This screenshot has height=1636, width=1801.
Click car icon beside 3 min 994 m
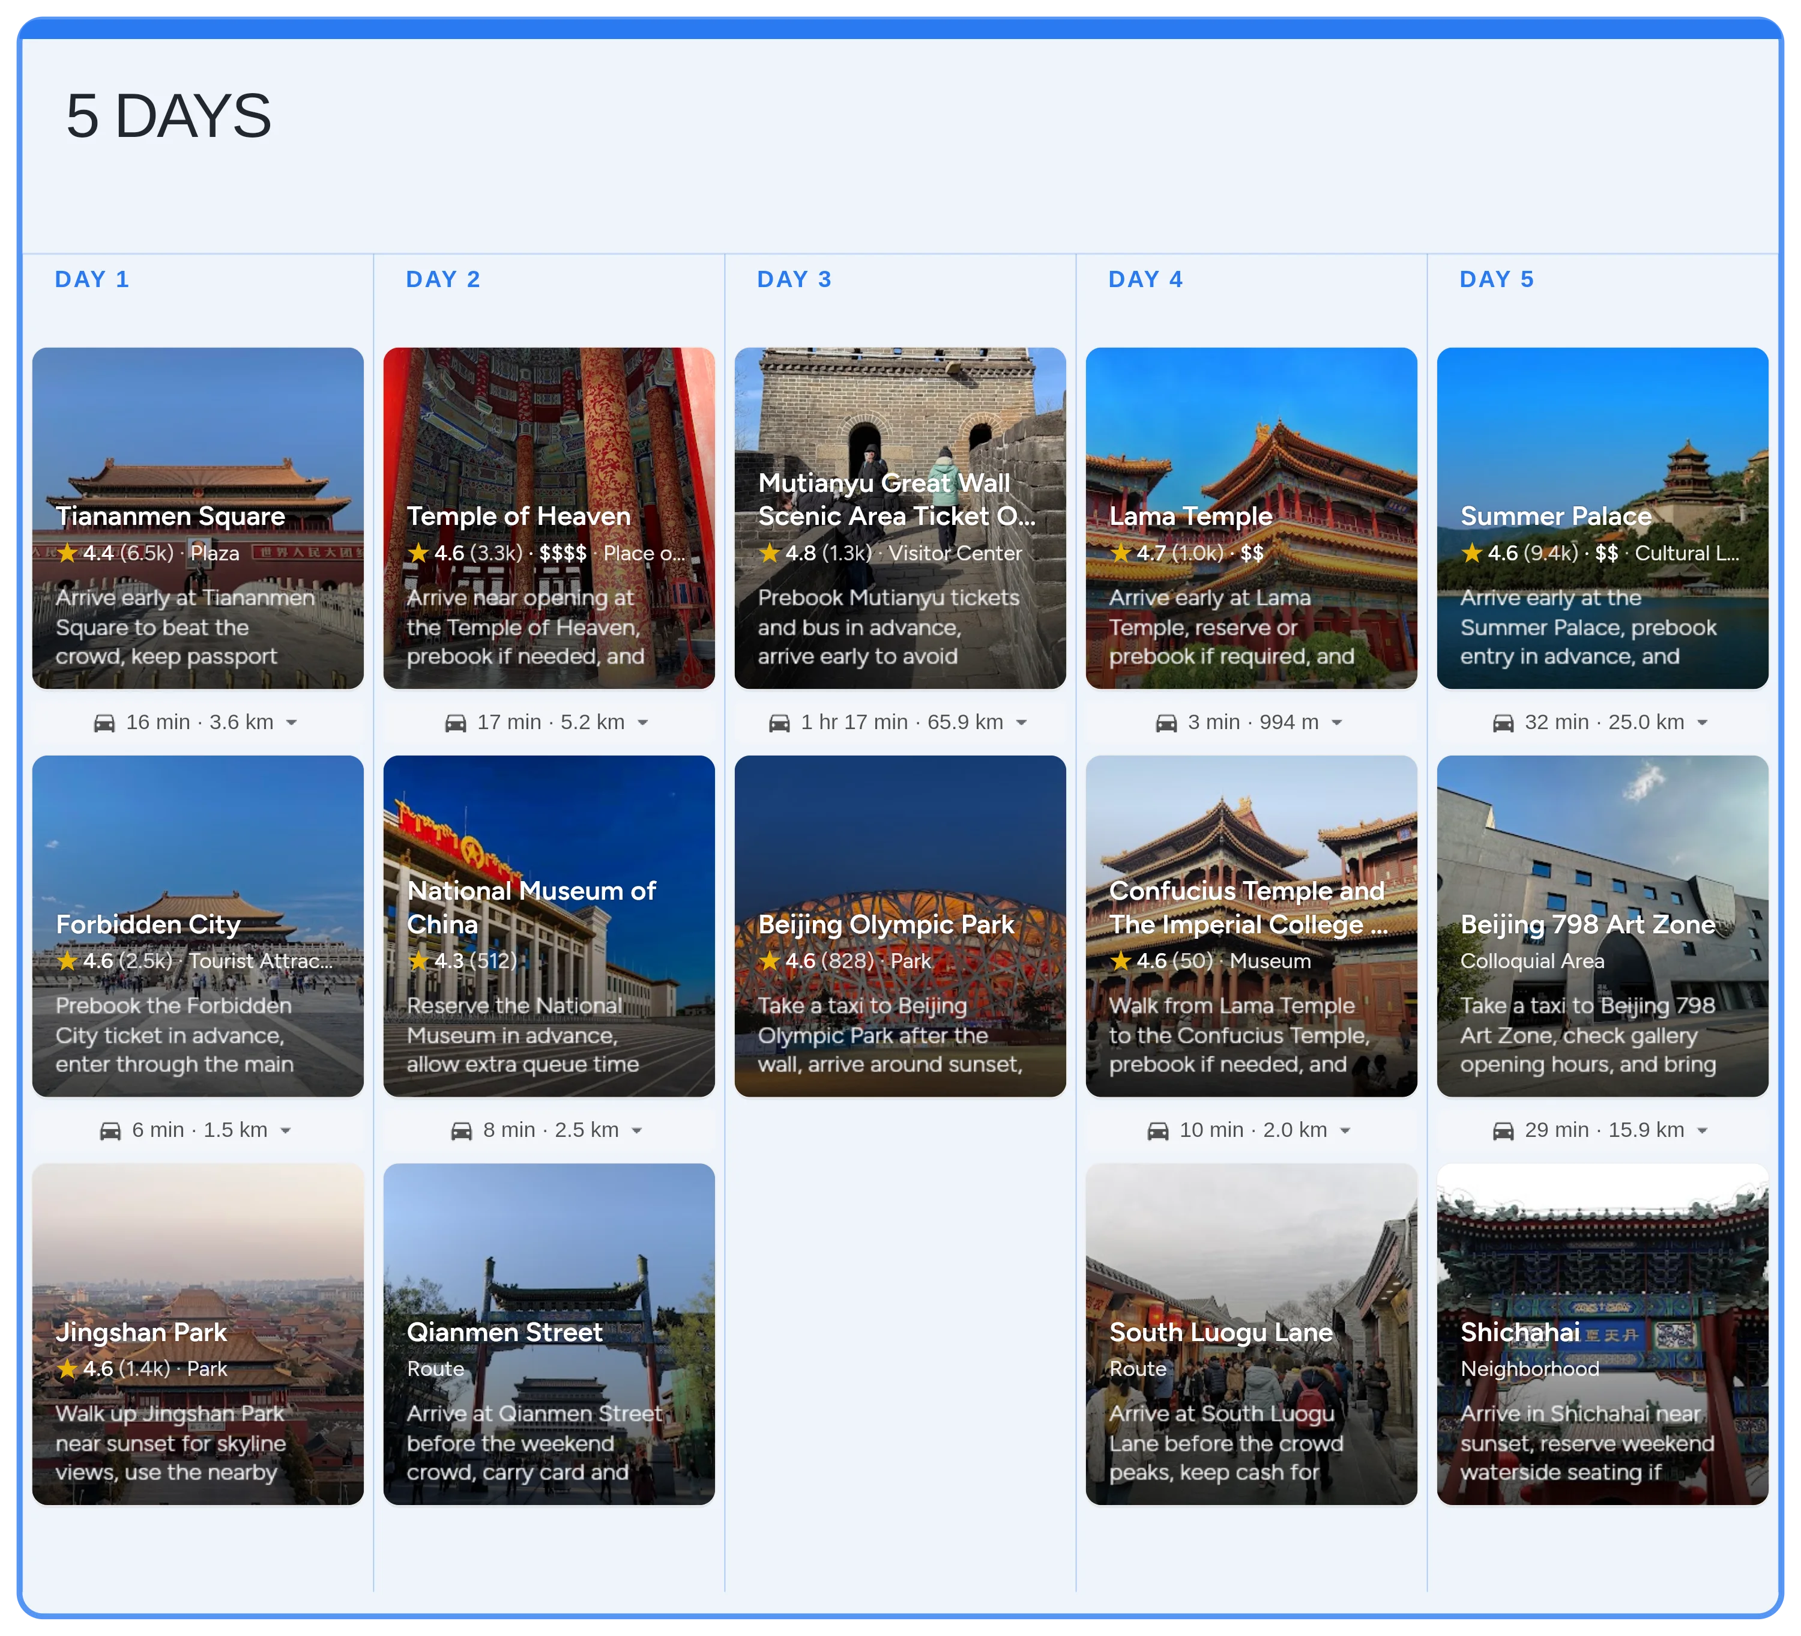[x=1166, y=723]
